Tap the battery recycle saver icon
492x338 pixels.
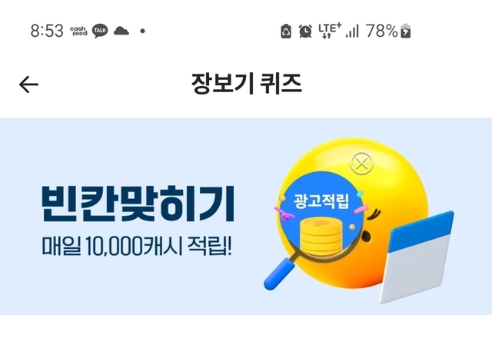[x=286, y=31]
